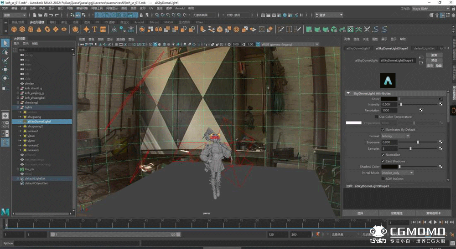
Task: Click the new scene icon
Action: click(x=35, y=15)
